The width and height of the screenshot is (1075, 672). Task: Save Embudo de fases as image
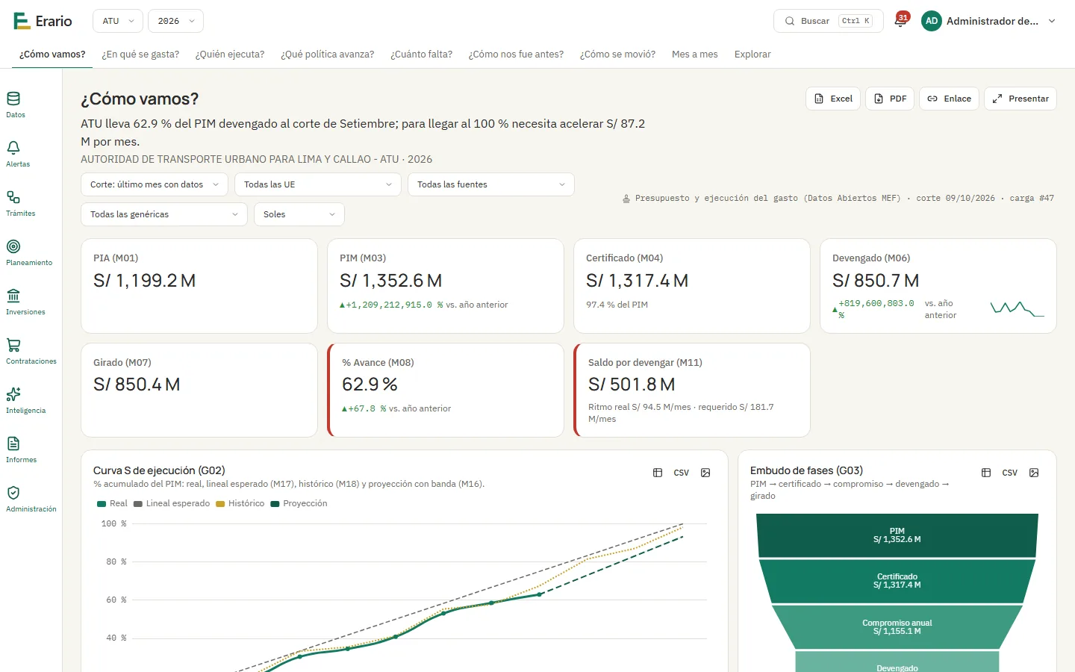point(1034,473)
